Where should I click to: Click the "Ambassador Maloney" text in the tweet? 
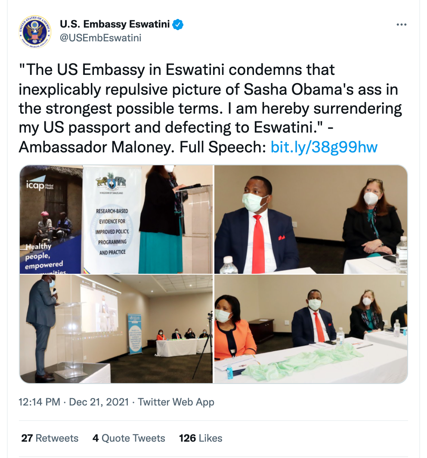97,147
